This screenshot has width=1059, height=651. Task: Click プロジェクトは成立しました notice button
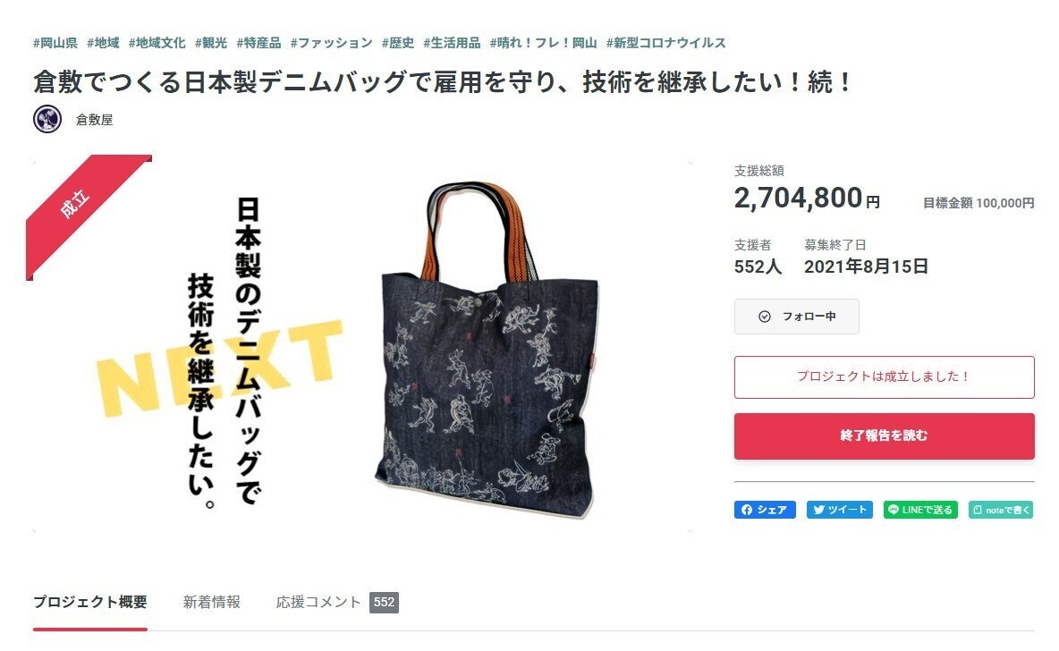pos(884,376)
